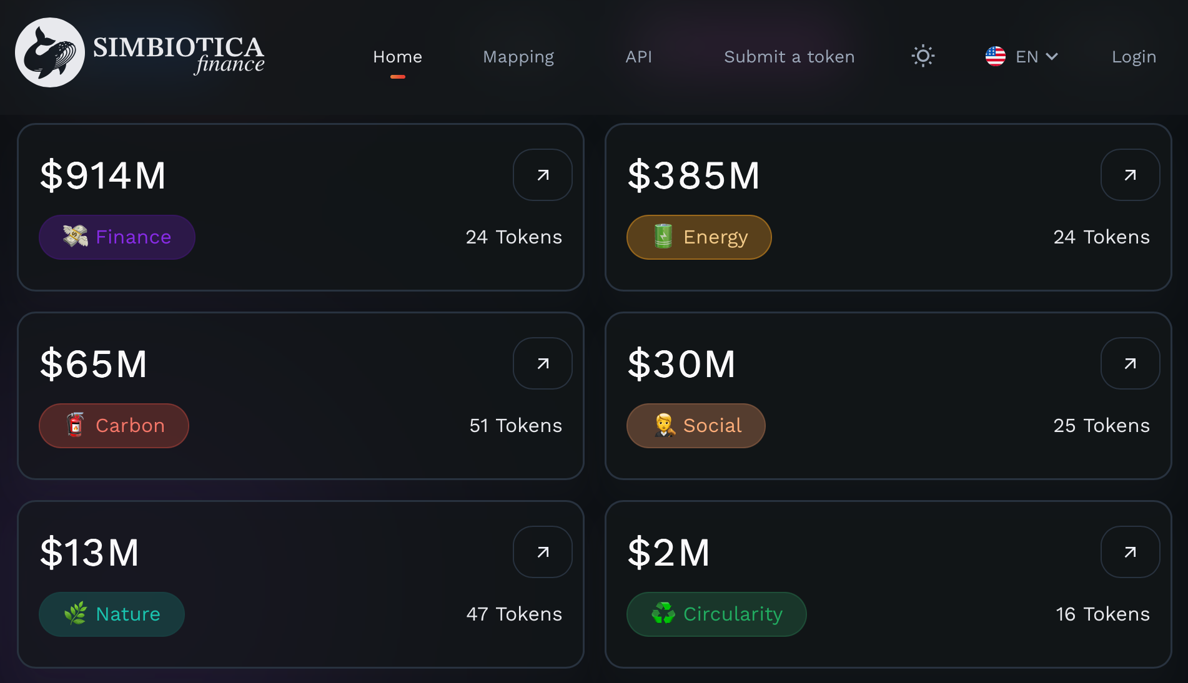Open the Energy category arrow link
The image size is (1188, 683).
point(1130,175)
